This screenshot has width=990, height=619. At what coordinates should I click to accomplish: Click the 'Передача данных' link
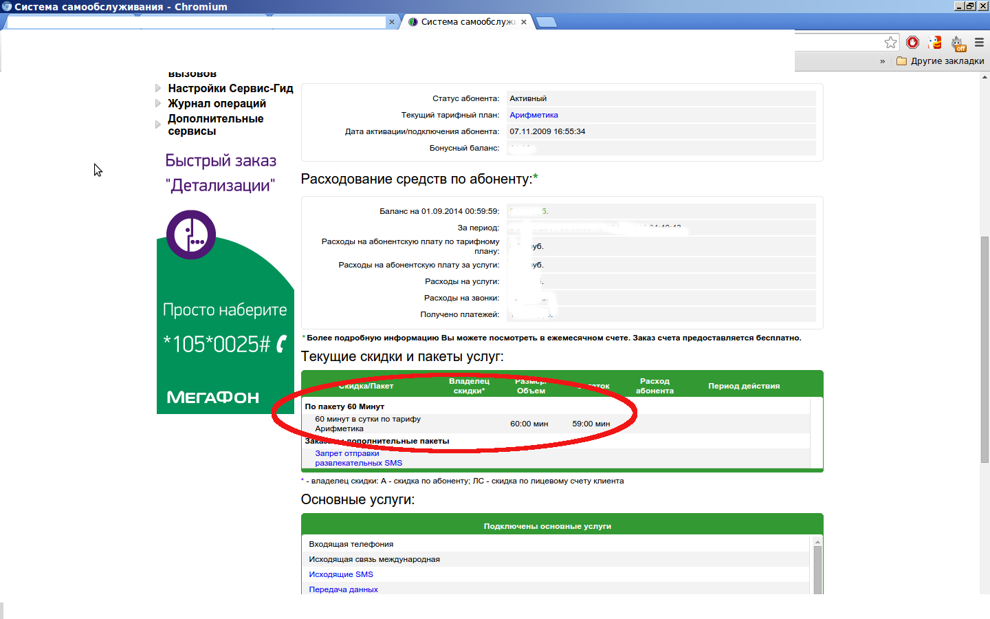343,589
